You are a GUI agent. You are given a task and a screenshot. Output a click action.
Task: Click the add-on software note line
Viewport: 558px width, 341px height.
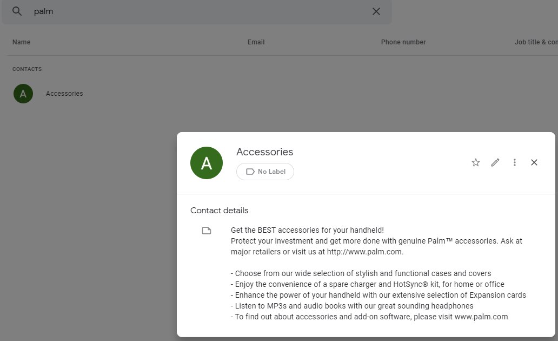369,317
